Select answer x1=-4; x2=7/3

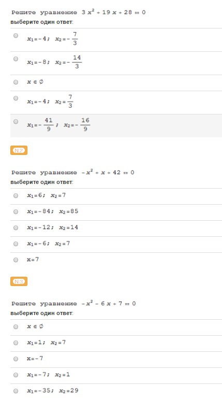tap(16, 98)
